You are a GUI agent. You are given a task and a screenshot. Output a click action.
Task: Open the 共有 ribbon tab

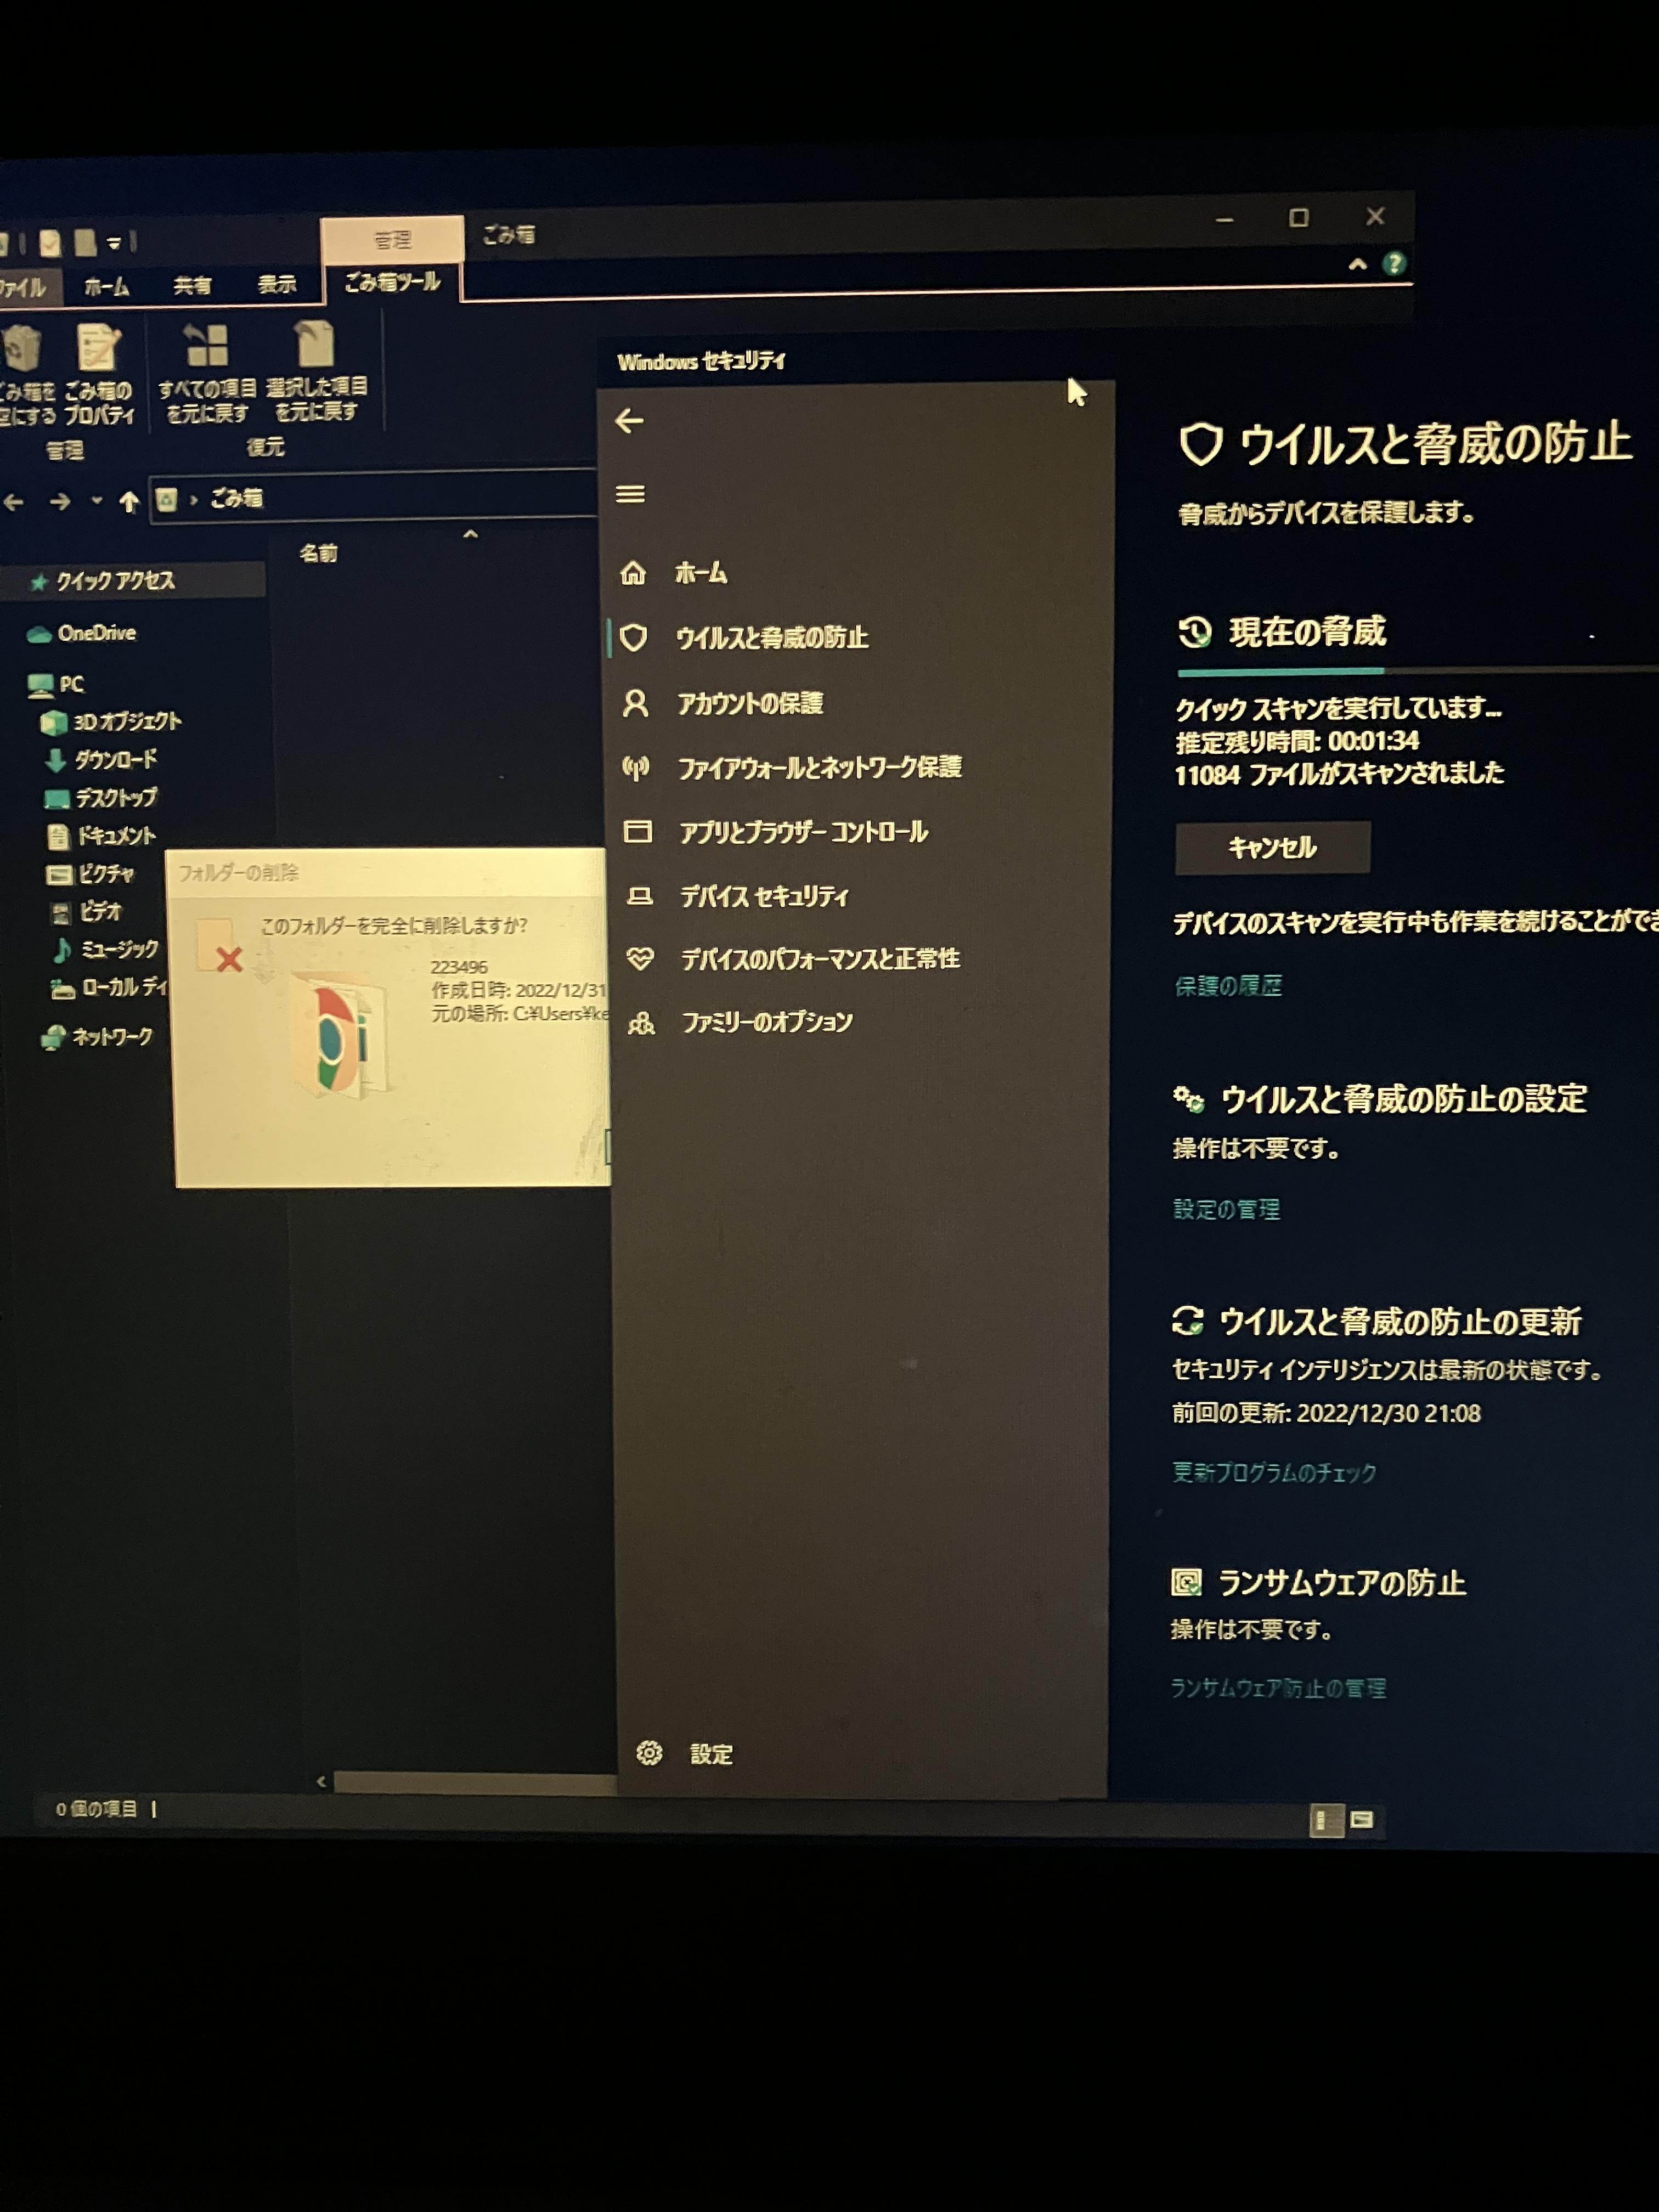[x=192, y=286]
